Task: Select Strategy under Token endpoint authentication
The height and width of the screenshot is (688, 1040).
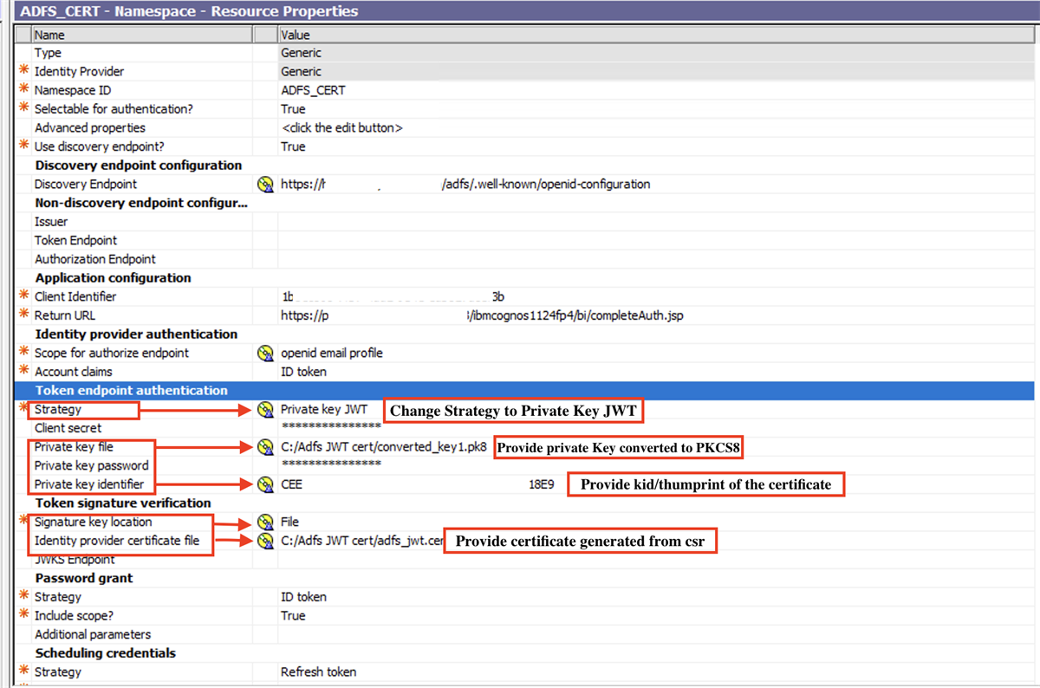Action: click(58, 410)
